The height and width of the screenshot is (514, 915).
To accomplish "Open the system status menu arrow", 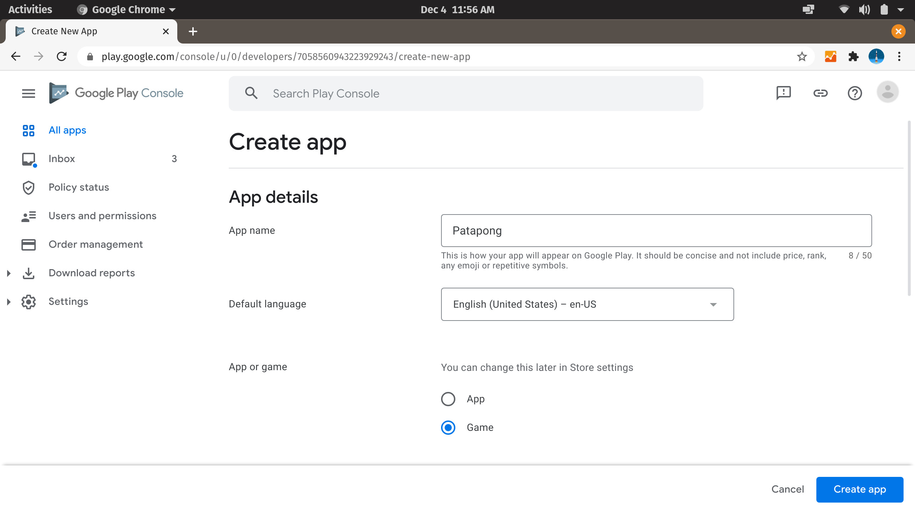I will point(901,10).
